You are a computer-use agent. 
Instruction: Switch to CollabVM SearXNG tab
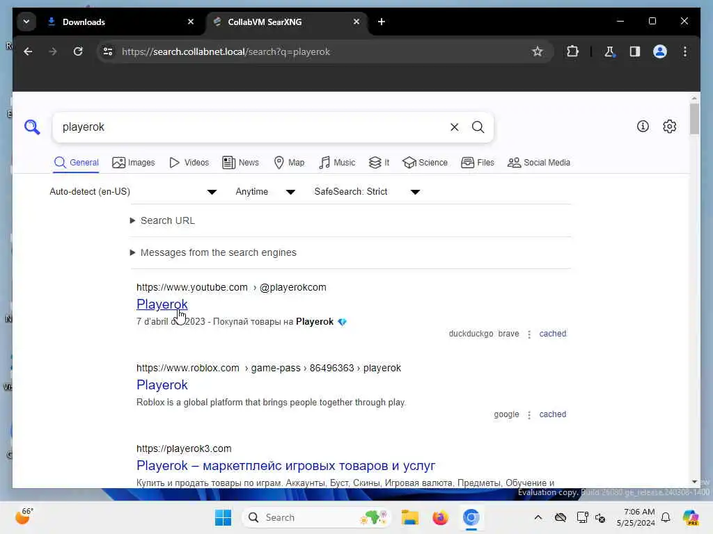click(x=288, y=22)
